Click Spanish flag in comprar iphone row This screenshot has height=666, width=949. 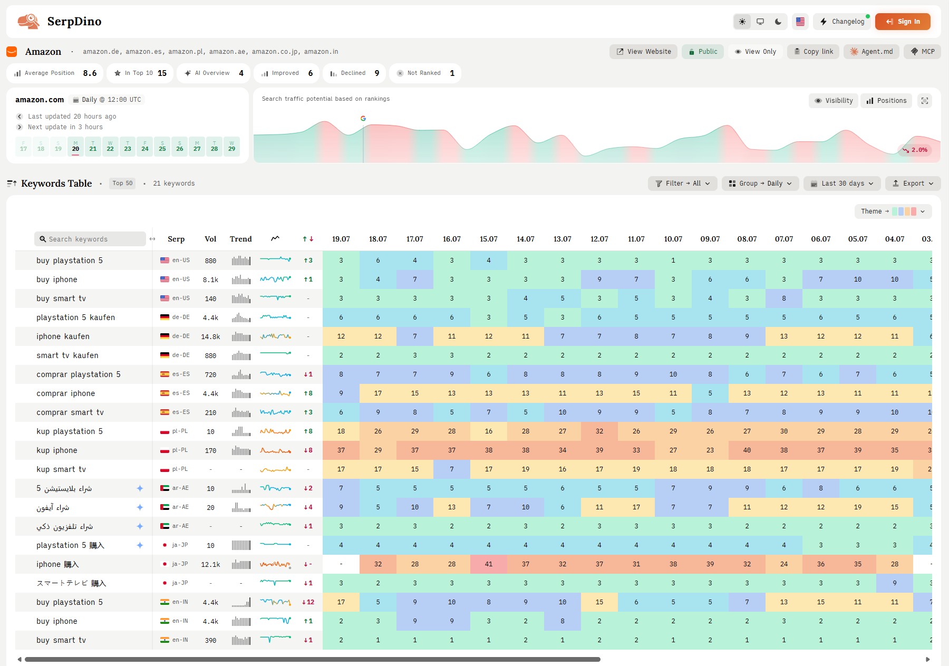[x=165, y=393]
